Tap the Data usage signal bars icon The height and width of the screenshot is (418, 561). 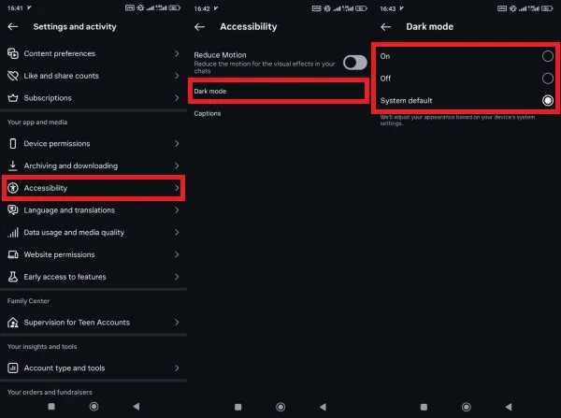point(13,232)
